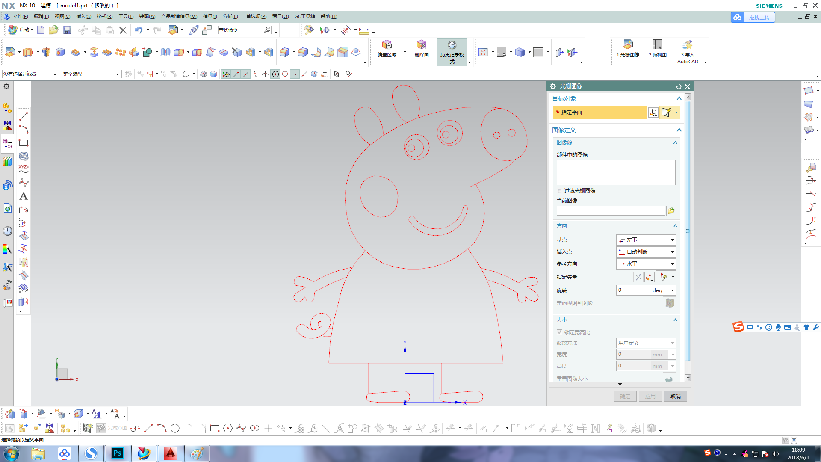
Task: Open the 旋转 deg unit dropdown
Action: click(x=673, y=290)
